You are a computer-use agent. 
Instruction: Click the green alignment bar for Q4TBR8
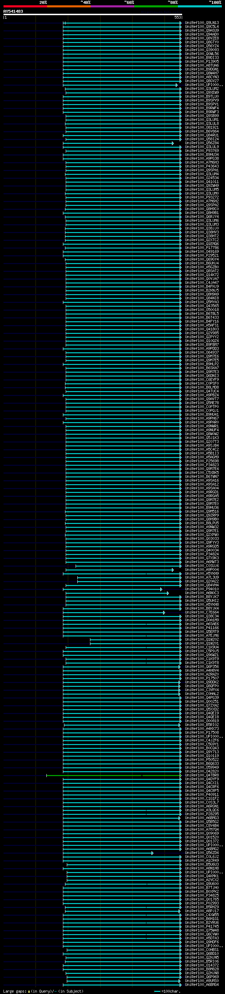point(114,776)
